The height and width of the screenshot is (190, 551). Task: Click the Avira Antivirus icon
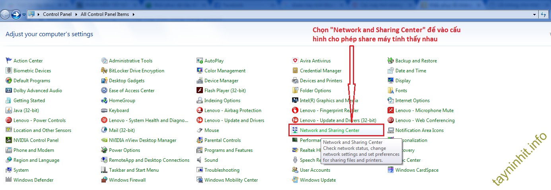pos(295,61)
